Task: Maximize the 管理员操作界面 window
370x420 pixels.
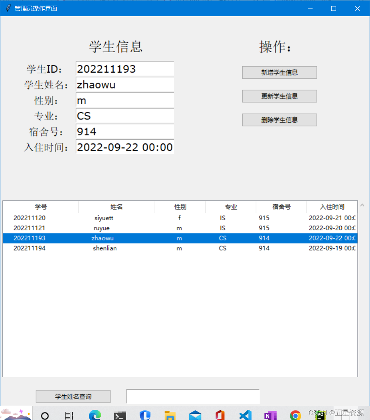Action: 334,8
